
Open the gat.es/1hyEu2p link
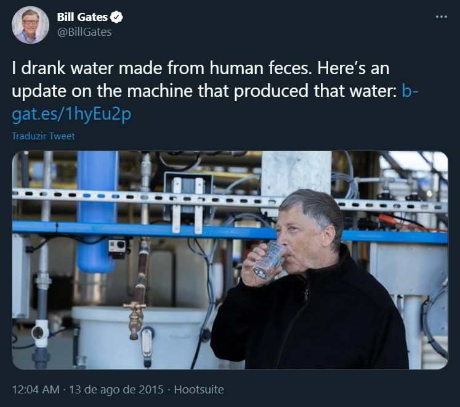tap(71, 115)
